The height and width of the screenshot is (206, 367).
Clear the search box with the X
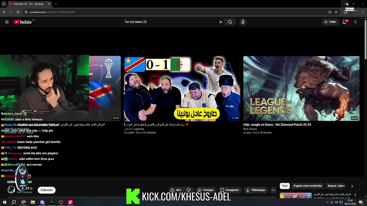221,22
